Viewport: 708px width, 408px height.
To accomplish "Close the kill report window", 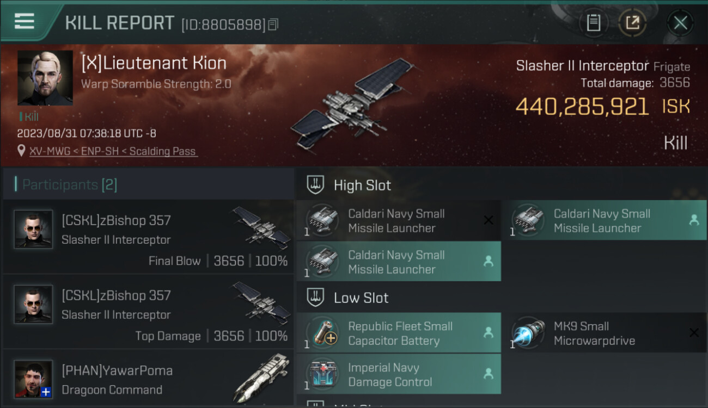I will [x=680, y=23].
